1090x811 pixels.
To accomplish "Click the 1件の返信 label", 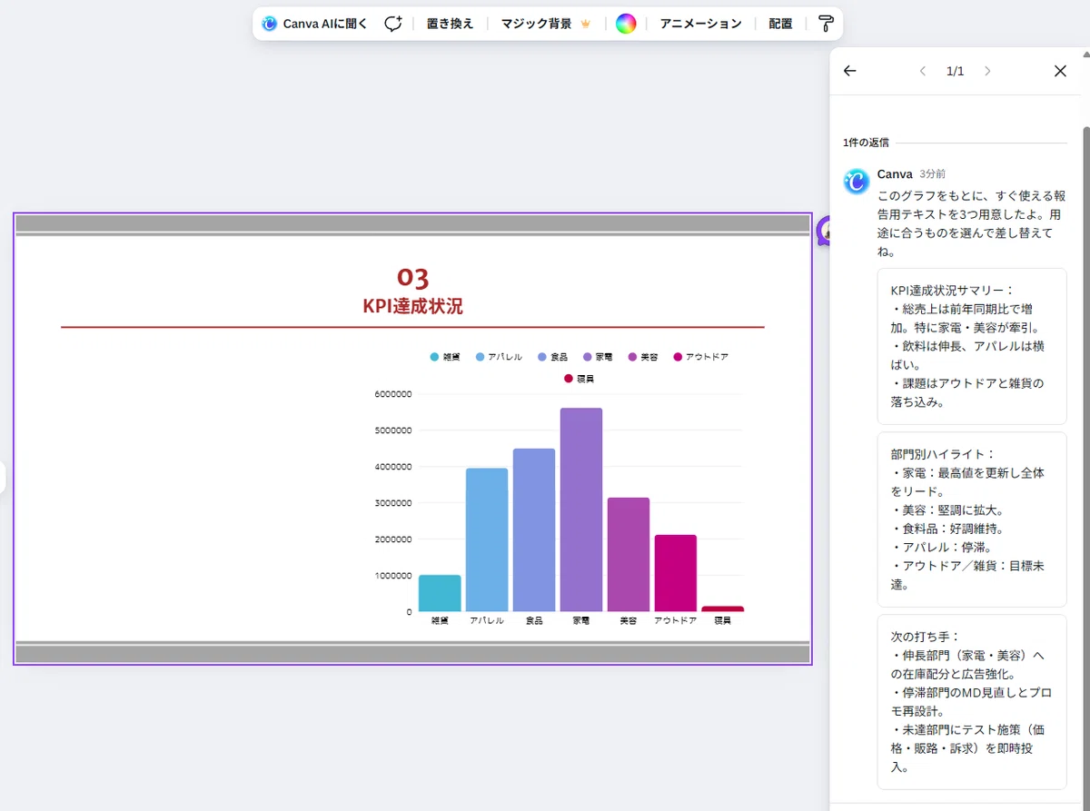I will 866,143.
